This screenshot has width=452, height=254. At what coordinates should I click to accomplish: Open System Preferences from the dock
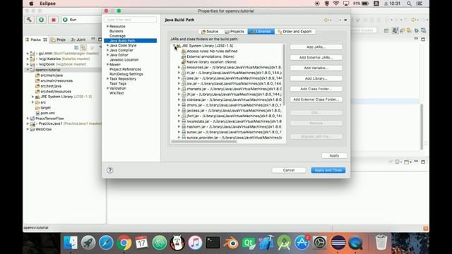point(320,243)
